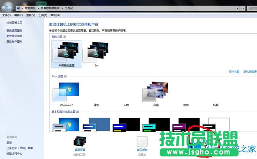Click the 桌面背景 link text
257x159 pixels.
[80, 150]
